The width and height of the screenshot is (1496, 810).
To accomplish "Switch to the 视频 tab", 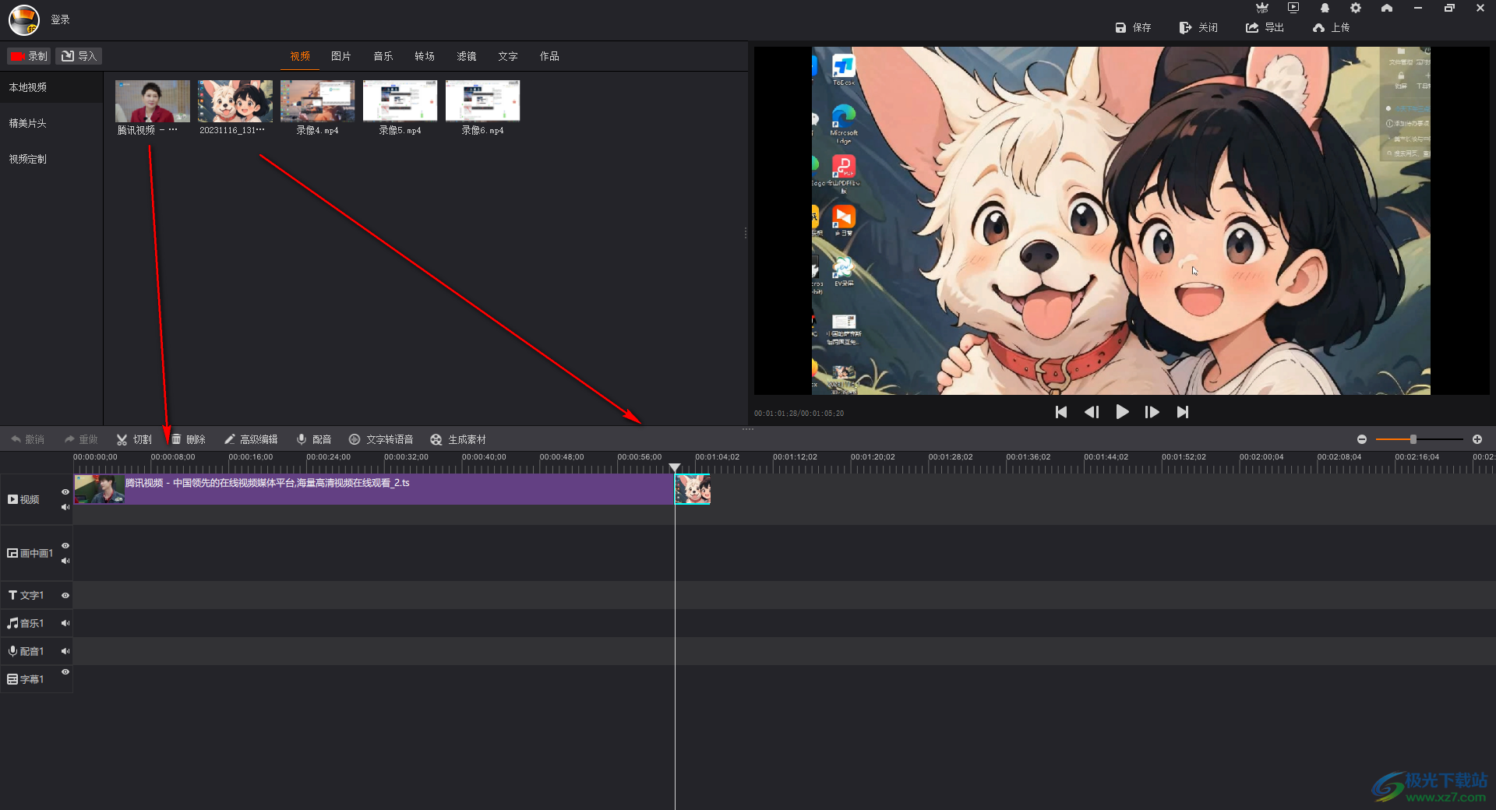I will pyautogui.click(x=300, y=56).
